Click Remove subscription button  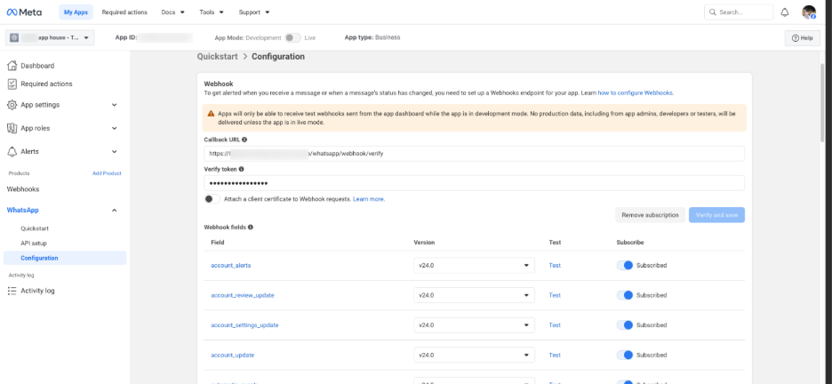pos(650,215)
